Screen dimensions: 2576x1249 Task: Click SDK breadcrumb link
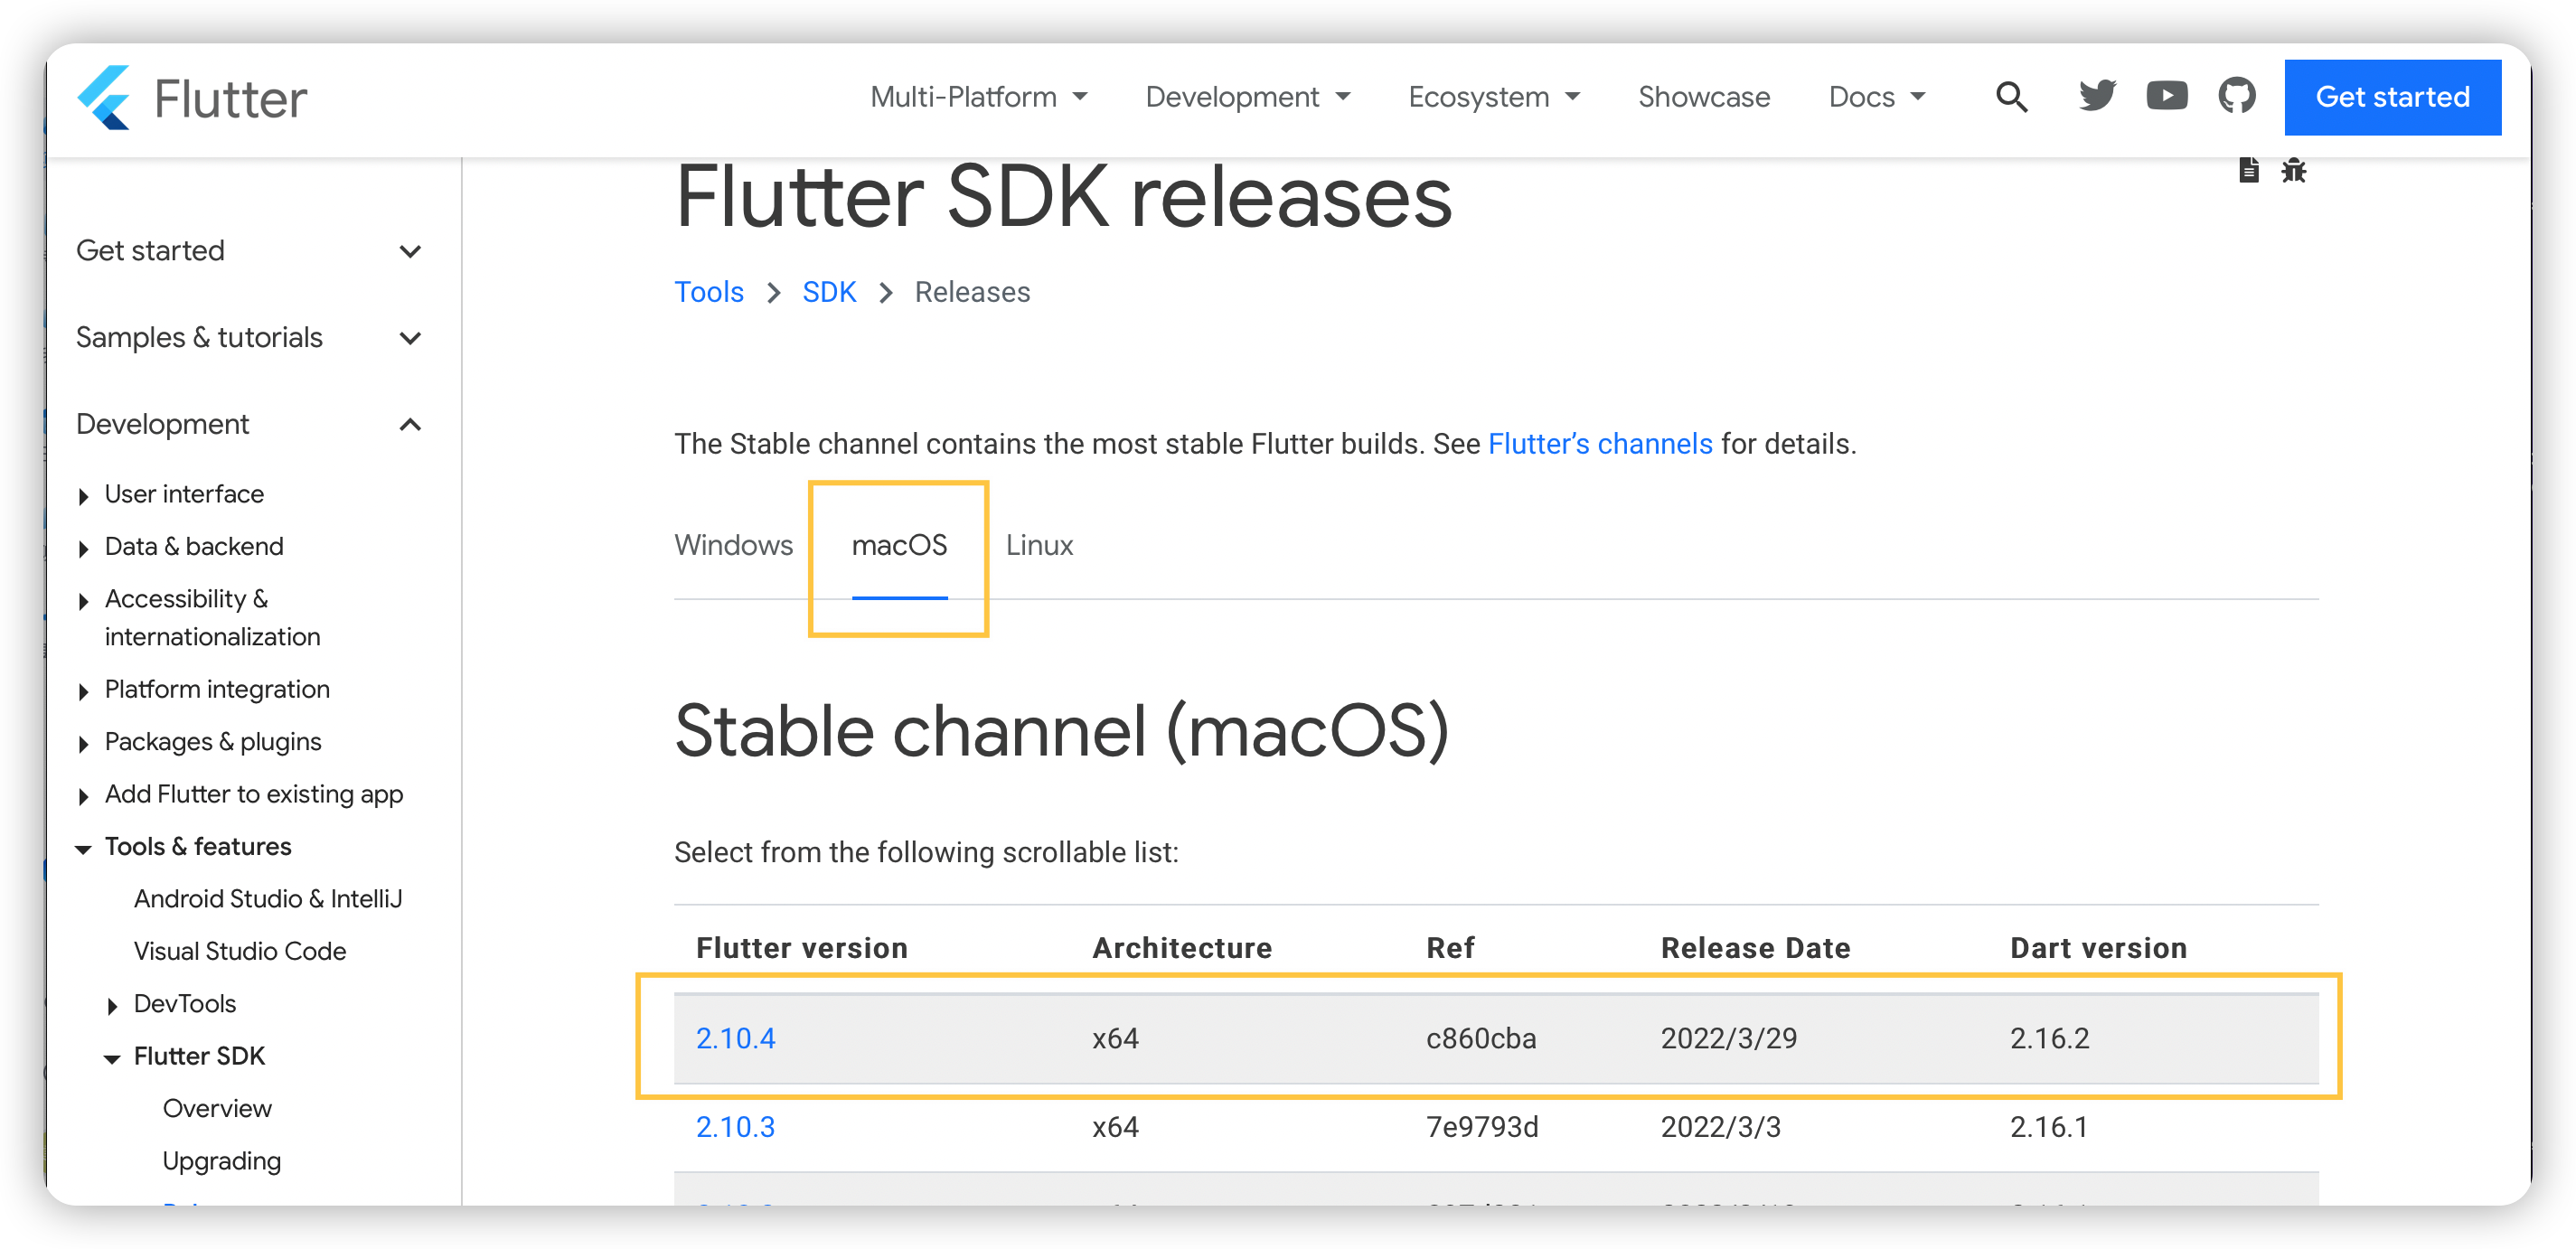coord(828,291)
